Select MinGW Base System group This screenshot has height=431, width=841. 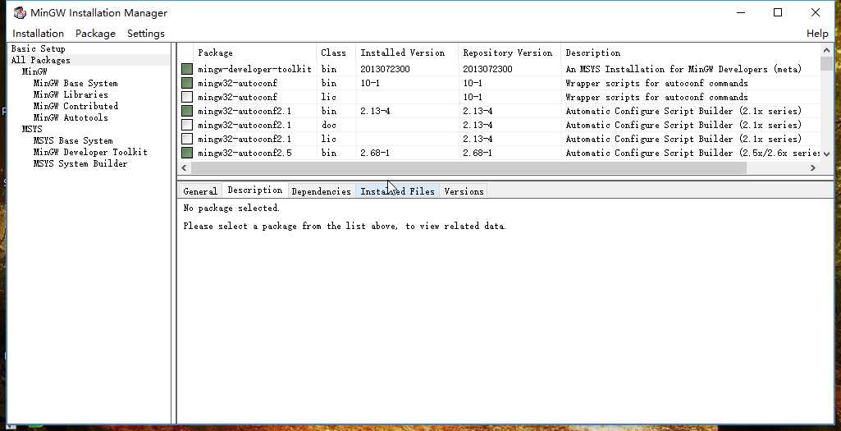tap(75, 83)
